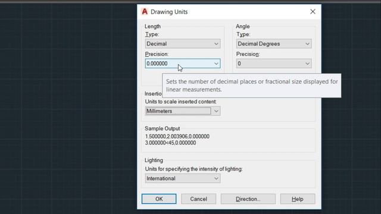
Task: Open the Angle Type dropdown showing Decimal Degrees
Action: [x=274, y=43]
